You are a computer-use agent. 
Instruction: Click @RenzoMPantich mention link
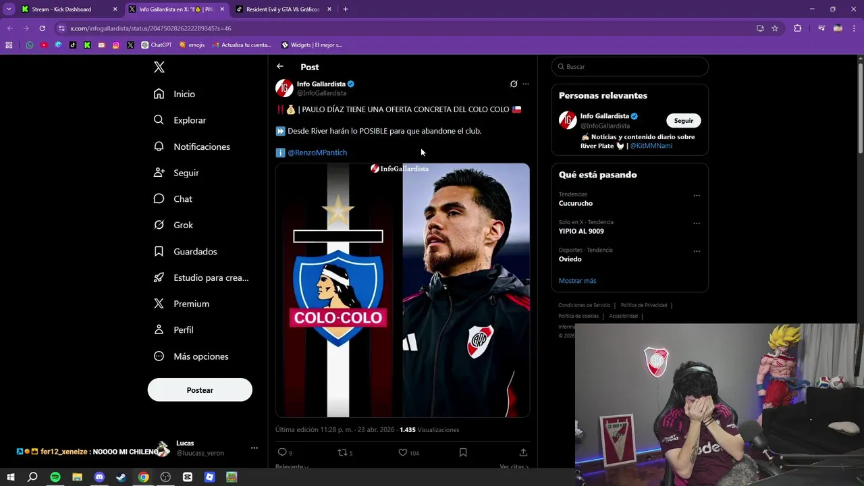point(317,153)
